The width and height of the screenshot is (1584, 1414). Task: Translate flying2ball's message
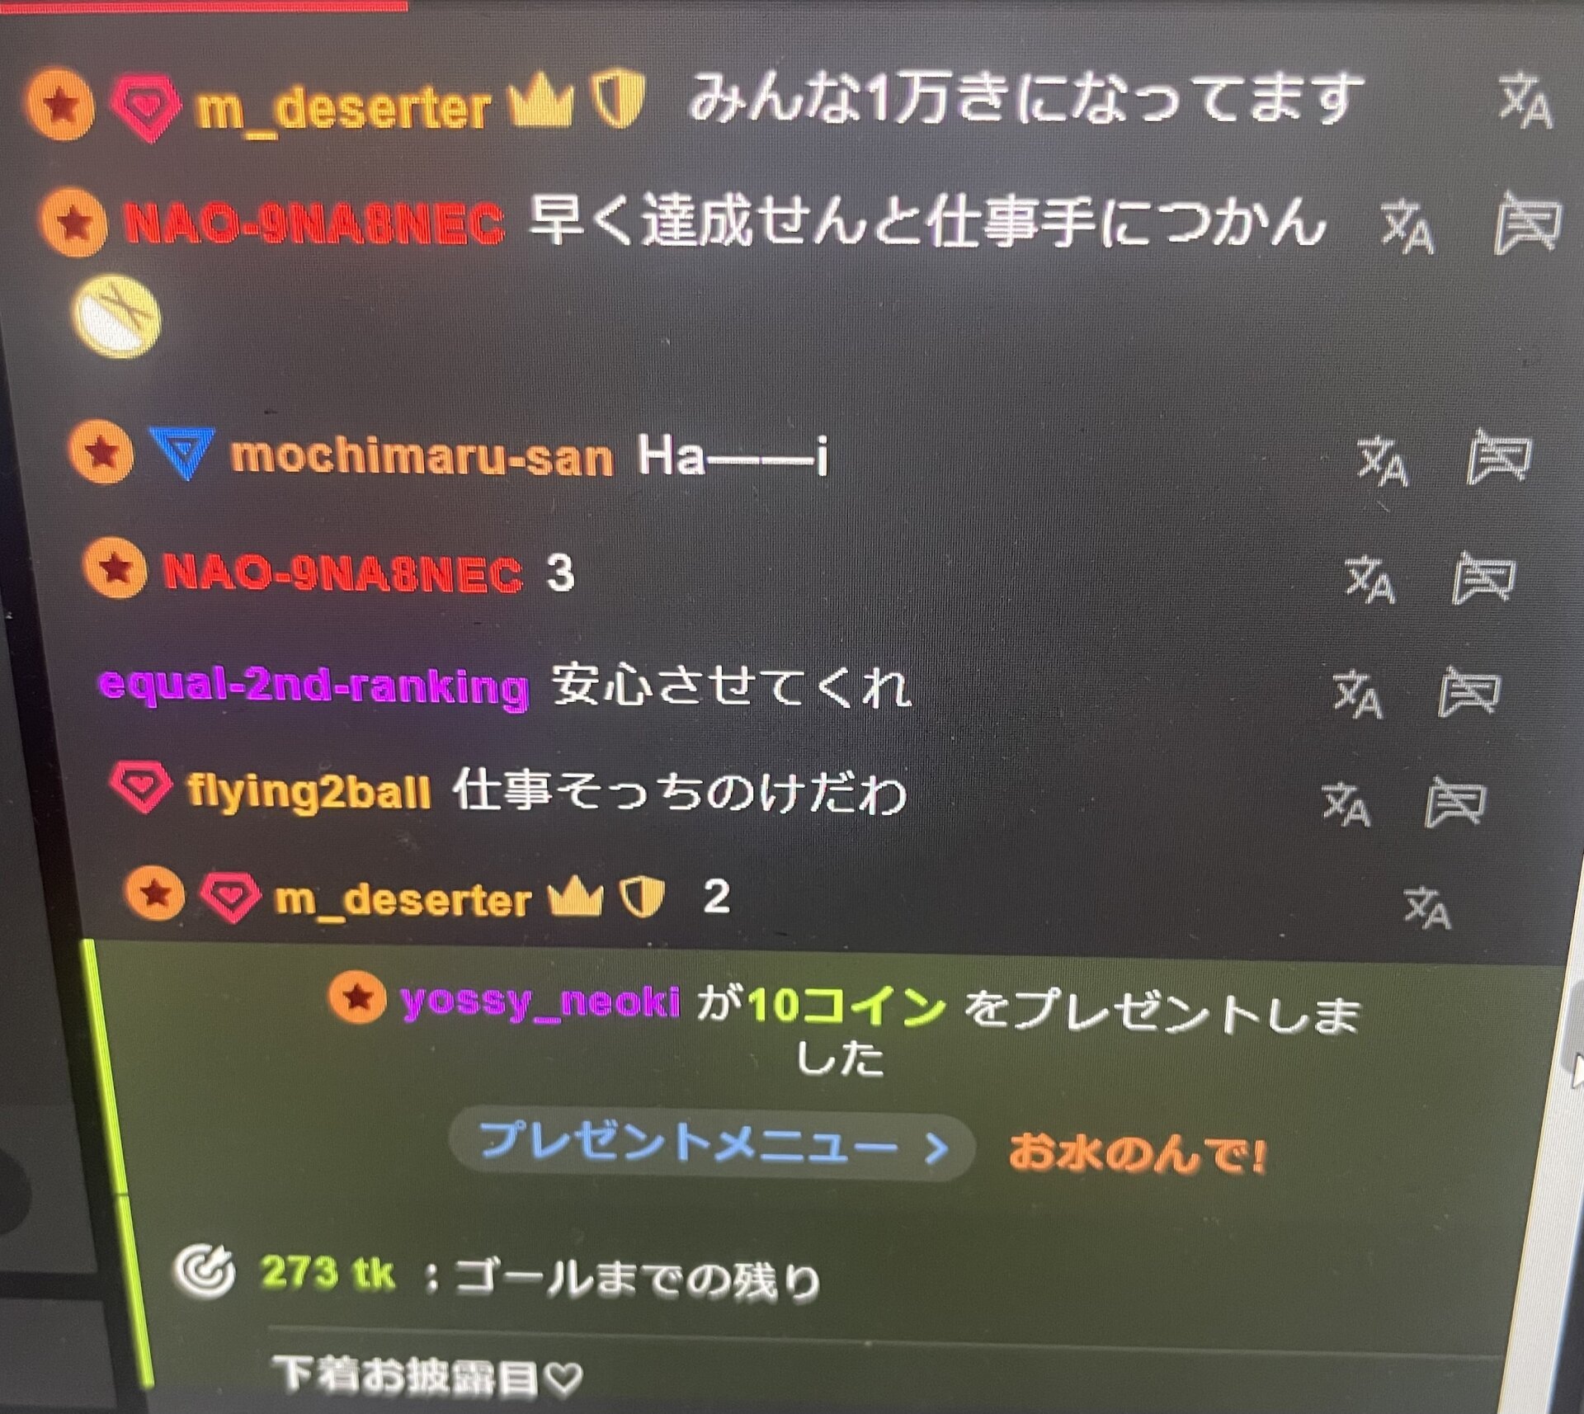click(1346, 804)
